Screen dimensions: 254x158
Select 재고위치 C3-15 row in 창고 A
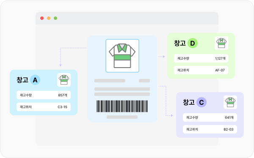pyautogui.click(x=44, y=107)
